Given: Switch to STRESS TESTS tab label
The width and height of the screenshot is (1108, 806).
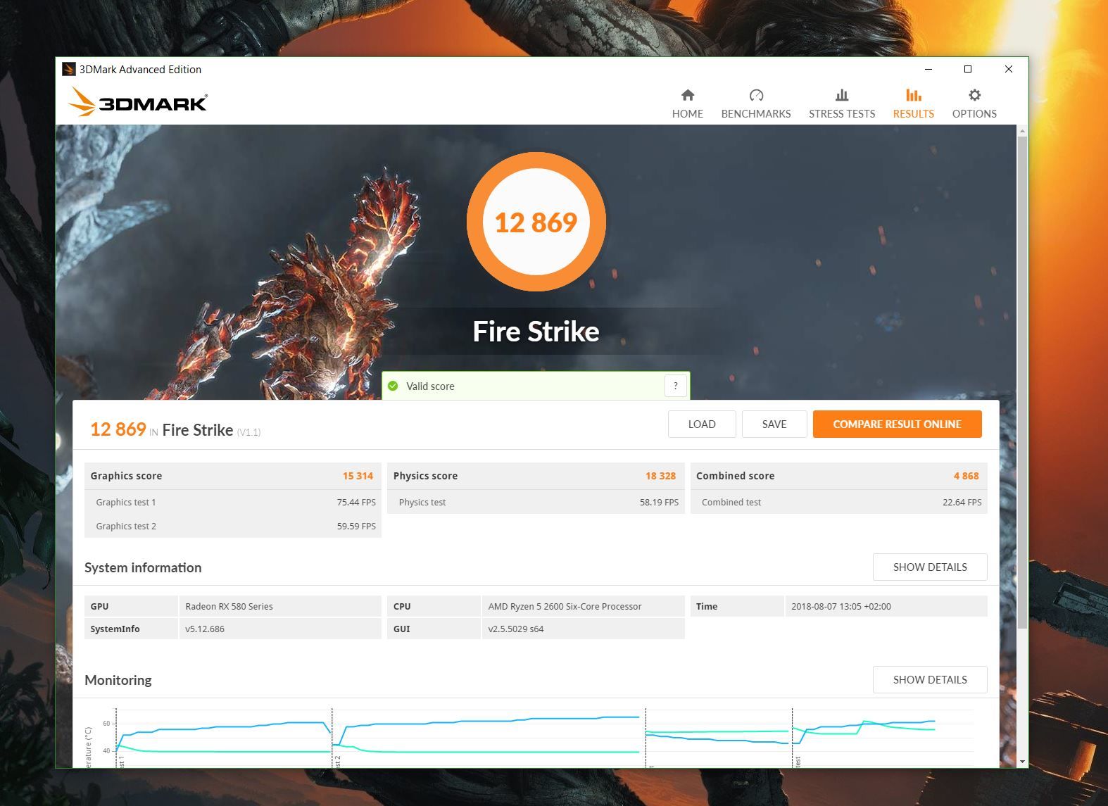Looking at the screenshot, I should pyautogui.click(x=842, y=114).
